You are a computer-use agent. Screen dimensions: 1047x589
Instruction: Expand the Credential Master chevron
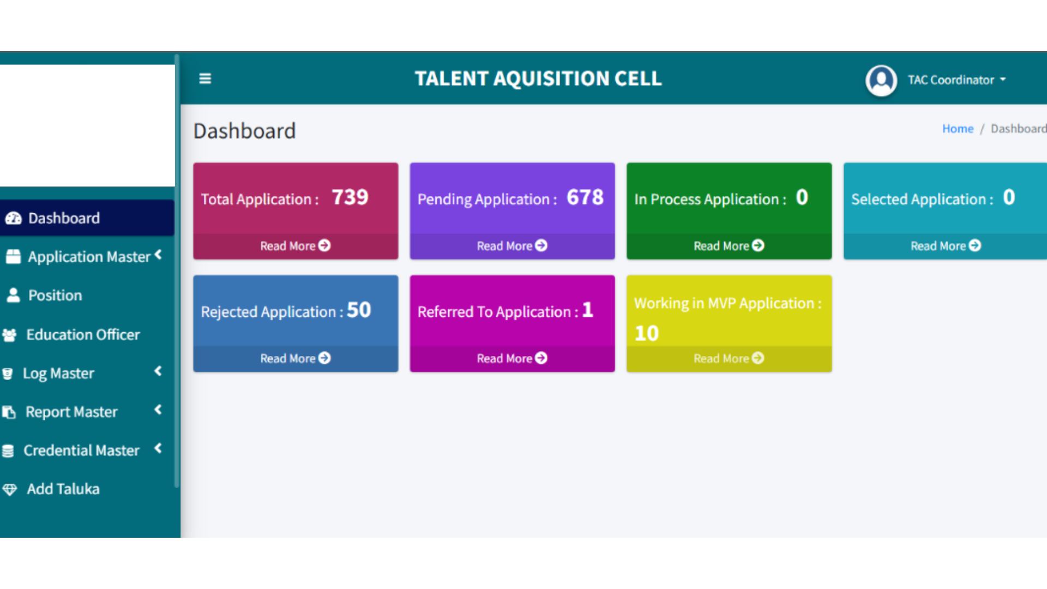pyautogui.click(x=158, y=448)
